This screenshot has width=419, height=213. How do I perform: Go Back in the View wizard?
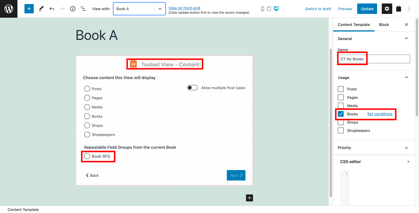click(92, 175)
